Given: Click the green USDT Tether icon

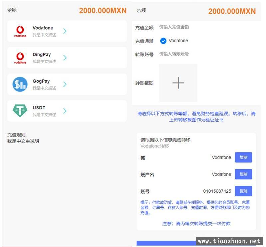Looking at the screenshot, I should 20,111.
